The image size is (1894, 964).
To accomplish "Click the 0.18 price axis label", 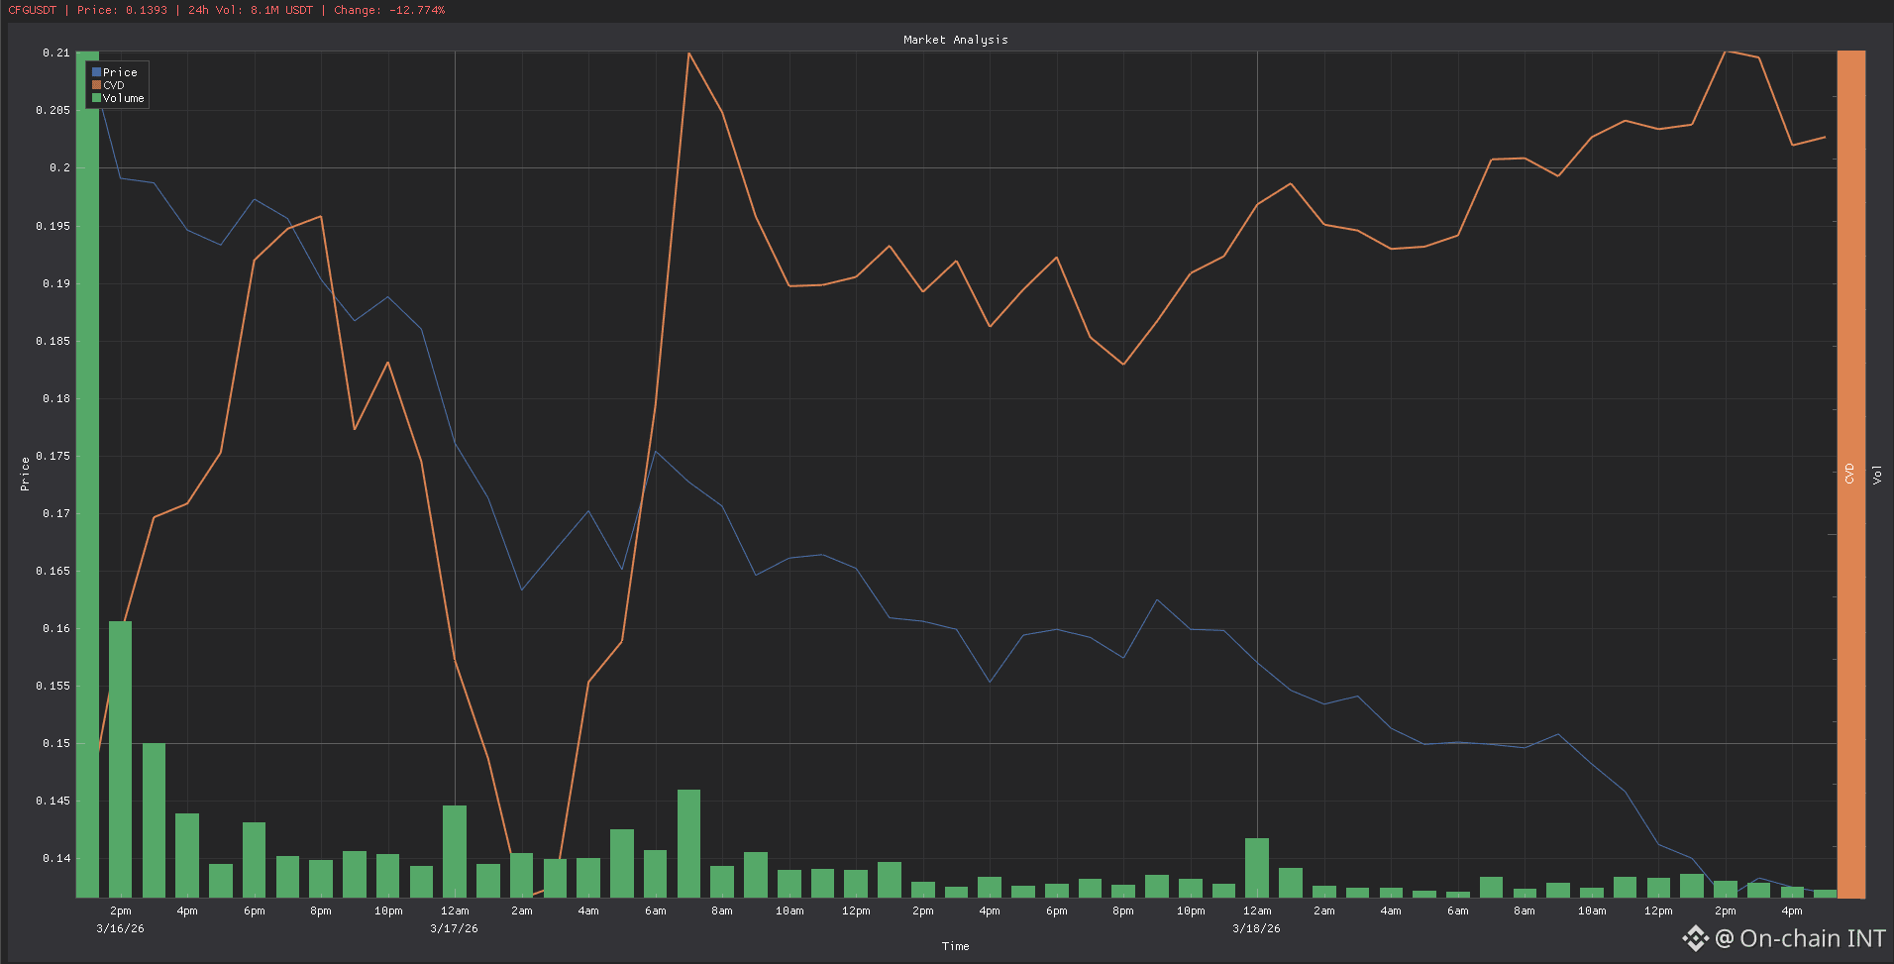I will 56,398.
